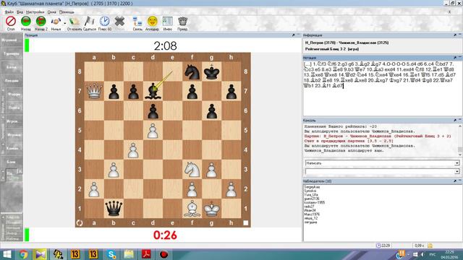Open the Файл menu
The height and width of the screenshot is (260, 463).
9,12
